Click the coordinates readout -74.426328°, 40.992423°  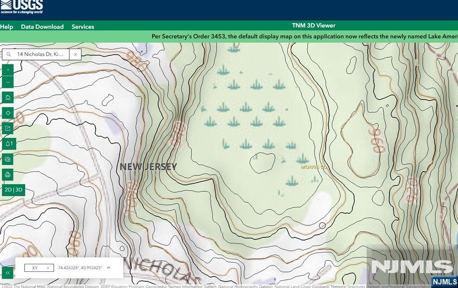coord(80,268)
